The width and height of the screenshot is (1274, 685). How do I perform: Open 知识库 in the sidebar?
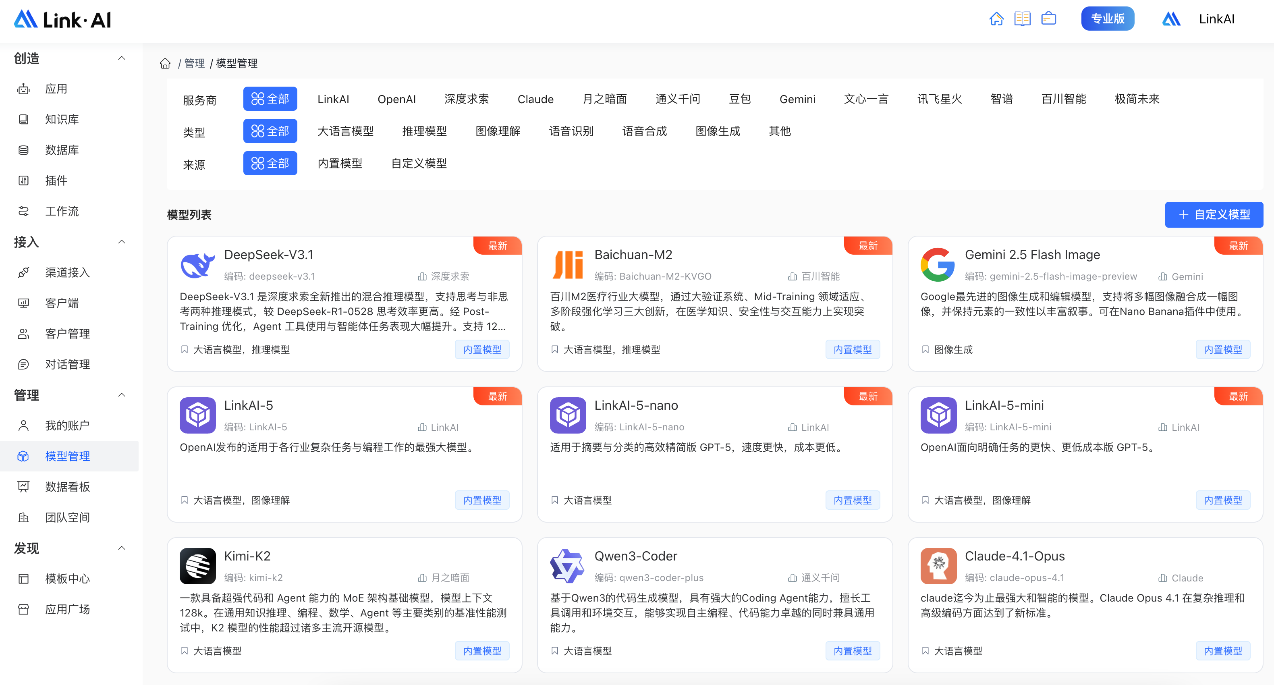tap(69, 119)
